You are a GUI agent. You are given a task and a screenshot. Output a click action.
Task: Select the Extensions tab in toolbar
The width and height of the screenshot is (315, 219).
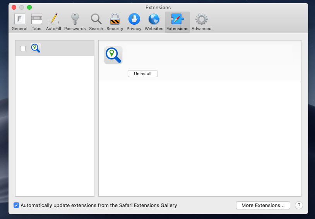click(177, 22)
